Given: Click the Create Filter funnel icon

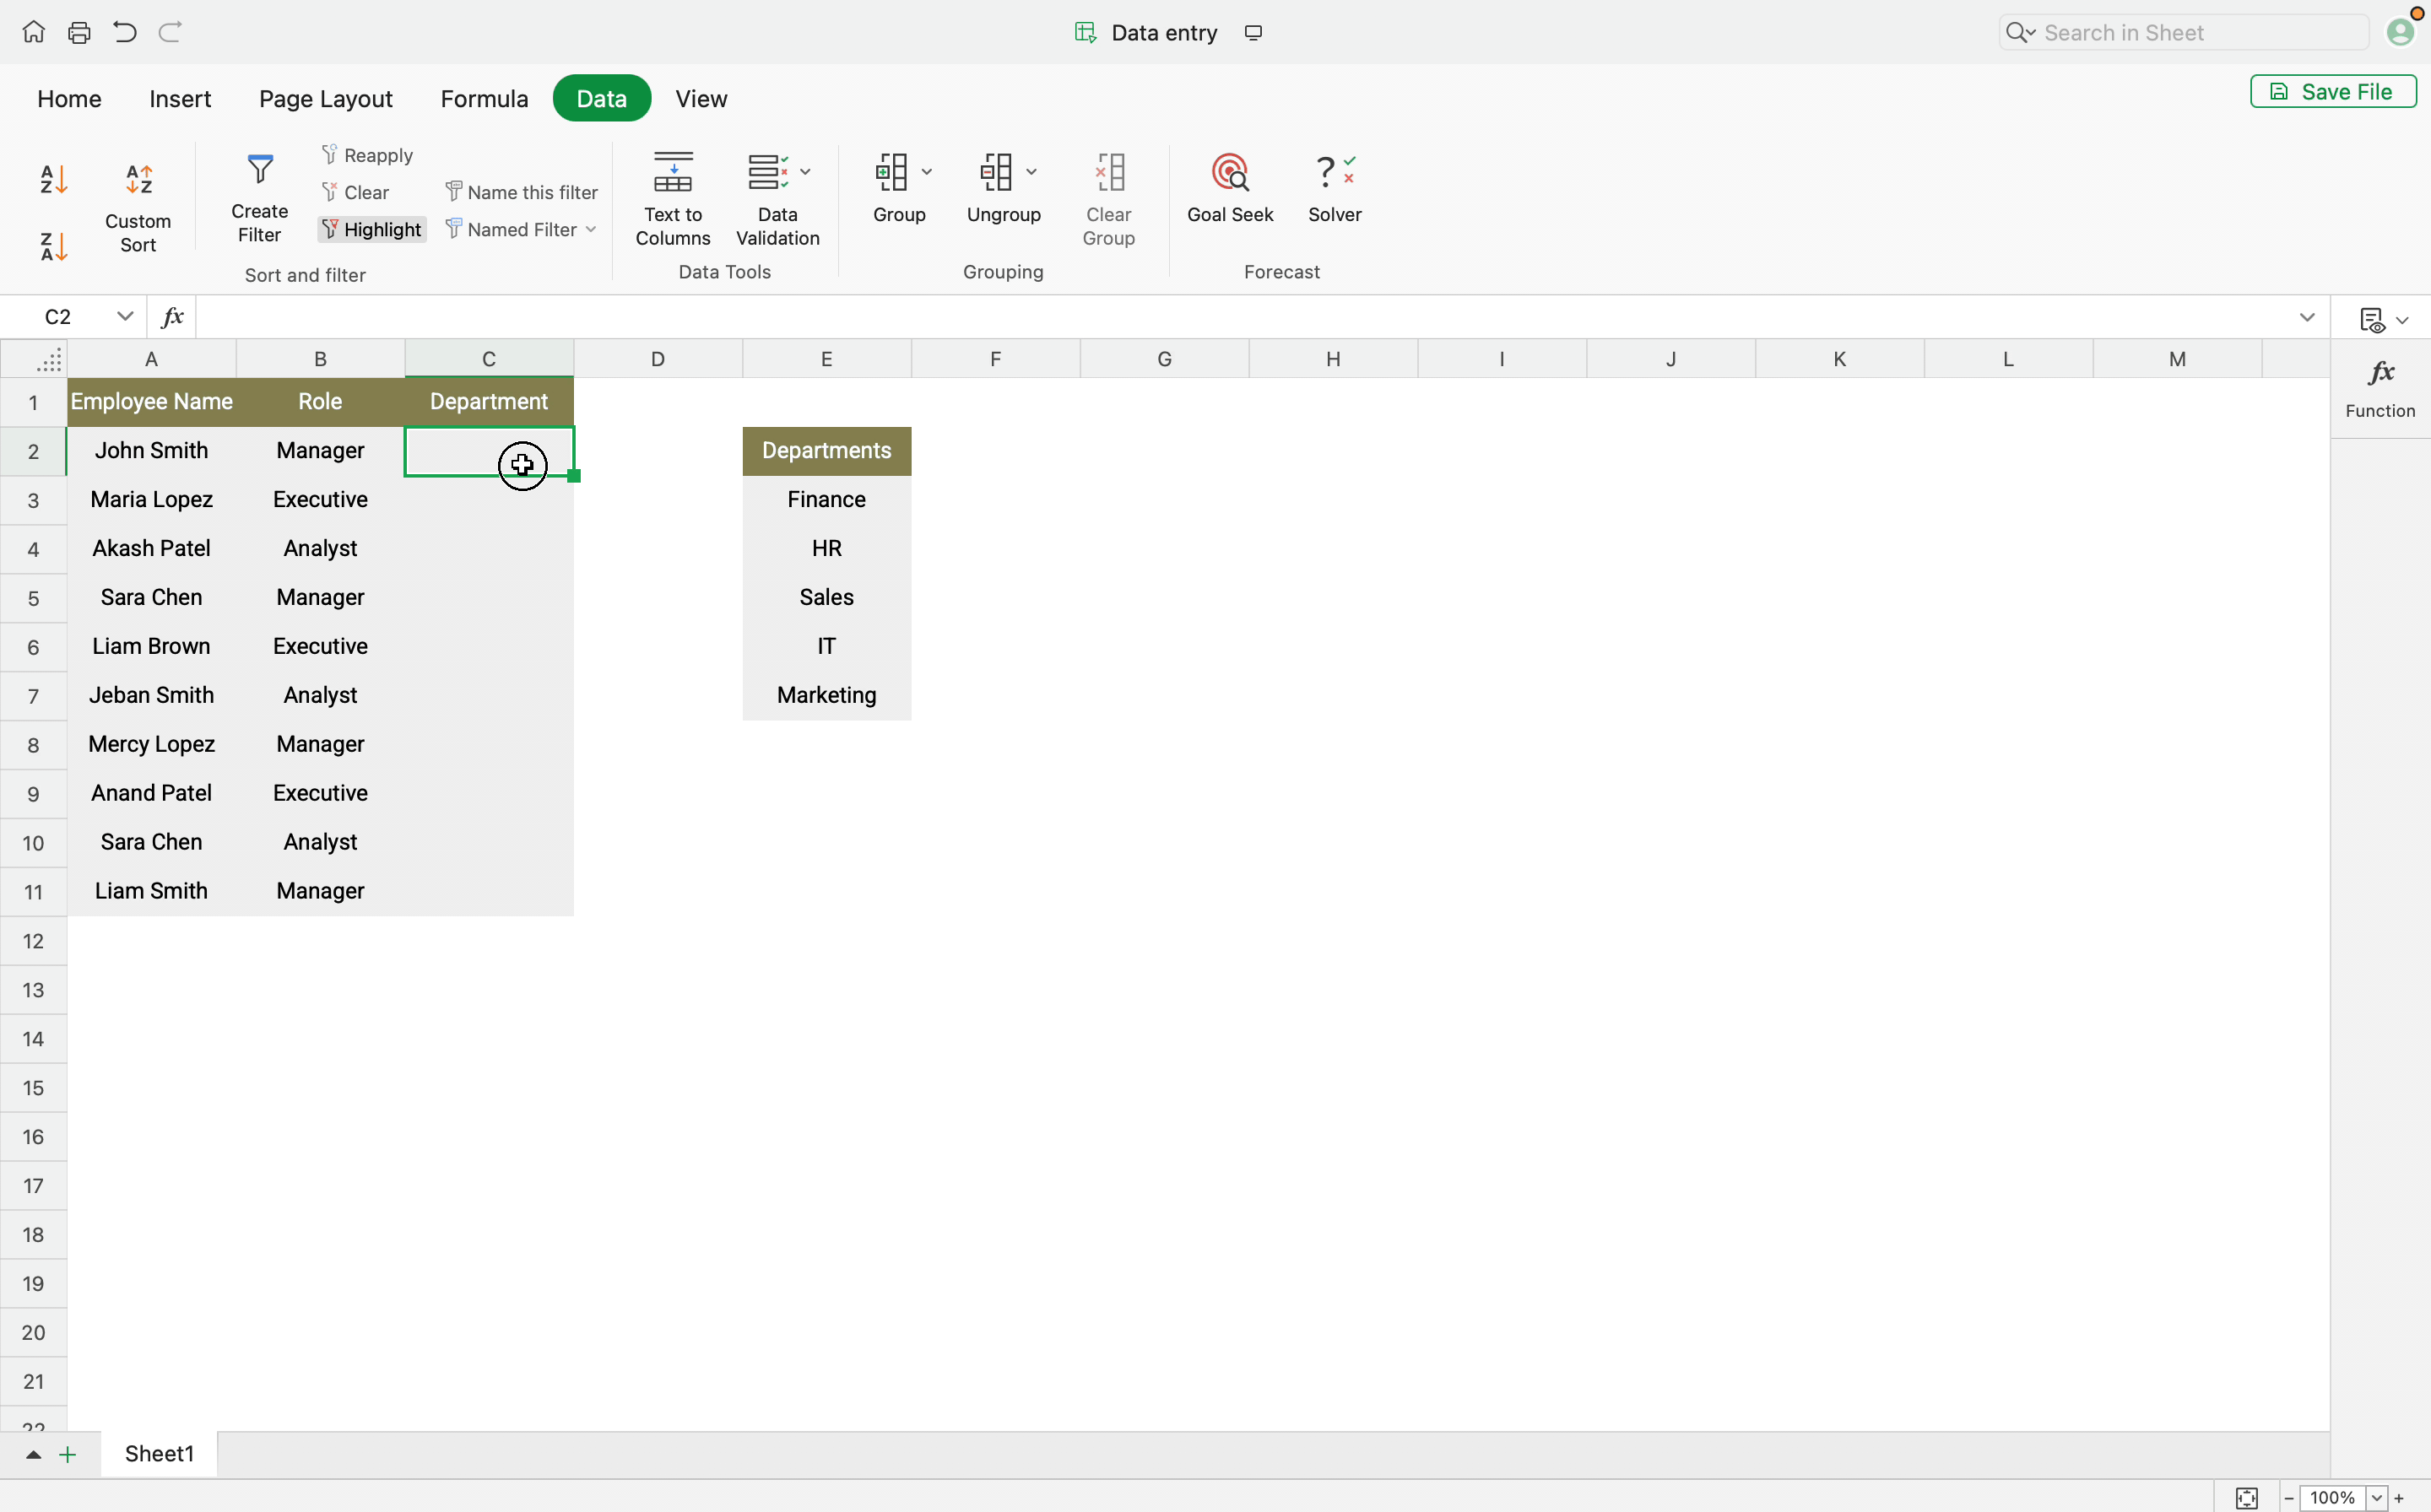Looking at the screenshot, I should pos(260,170).
